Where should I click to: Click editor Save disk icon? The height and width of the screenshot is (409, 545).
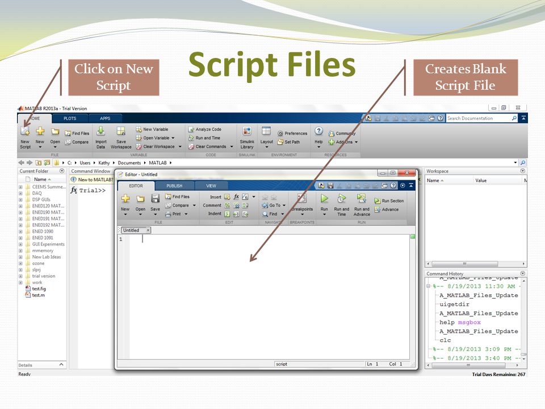tap(155, 198)
